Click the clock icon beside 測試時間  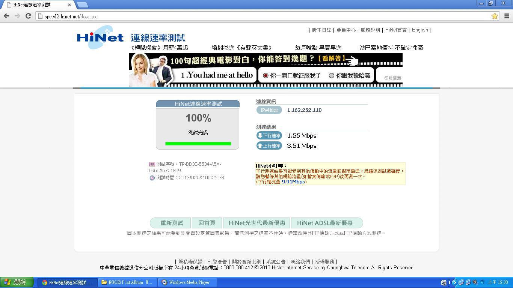(152, 178)
